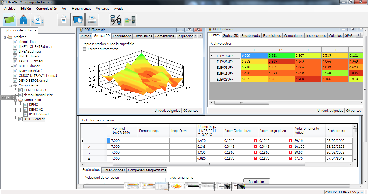Image resolution: width=368 pixels, height=195 pixels.
Task: Click the red warning icon beside 0.1860 Vcorr Corto plazo
Action: [x=255, y=153]
